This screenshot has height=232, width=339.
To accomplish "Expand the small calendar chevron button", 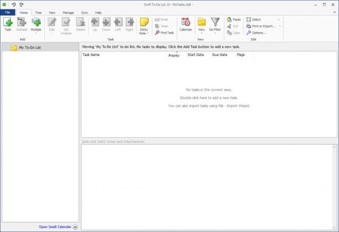I will pos(75,227).
